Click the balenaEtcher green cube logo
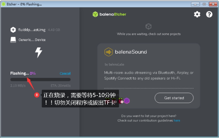 [x=95, y=14]
